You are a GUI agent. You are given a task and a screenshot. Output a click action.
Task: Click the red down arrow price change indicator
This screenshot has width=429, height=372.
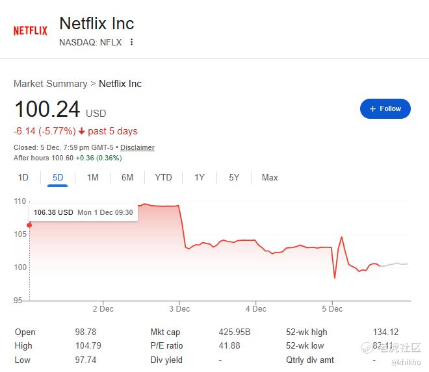(82, 131)
